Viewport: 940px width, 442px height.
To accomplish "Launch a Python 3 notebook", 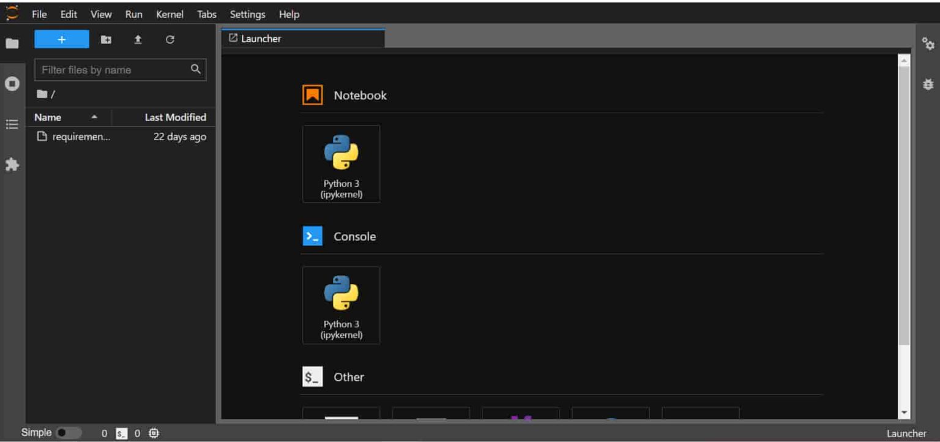I will point(341,163).
